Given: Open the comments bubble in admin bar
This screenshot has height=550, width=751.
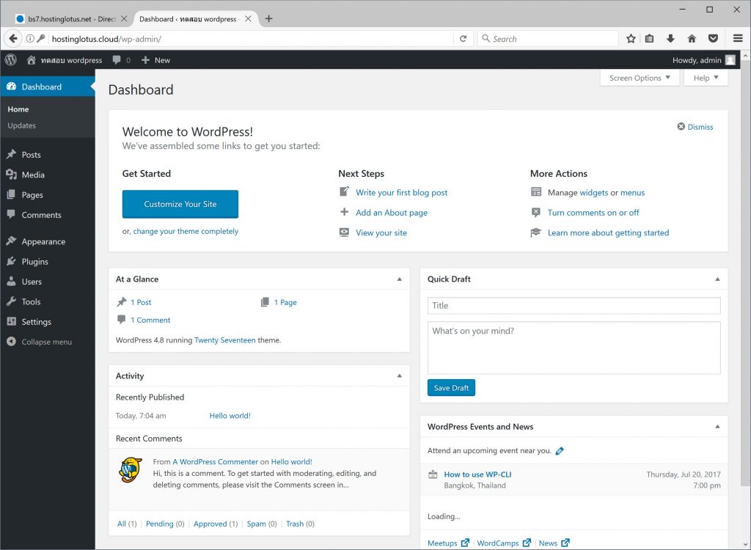Looking at the screenshot, I should [117, 60].
